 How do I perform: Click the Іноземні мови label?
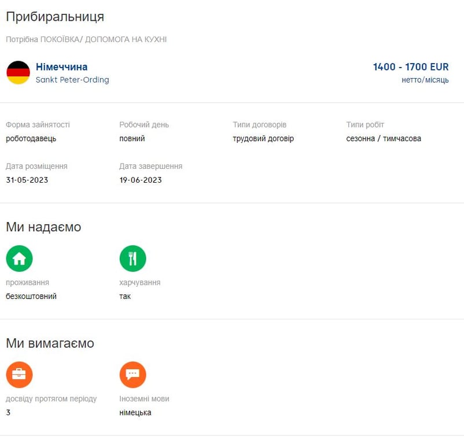(x=144, y=399)
